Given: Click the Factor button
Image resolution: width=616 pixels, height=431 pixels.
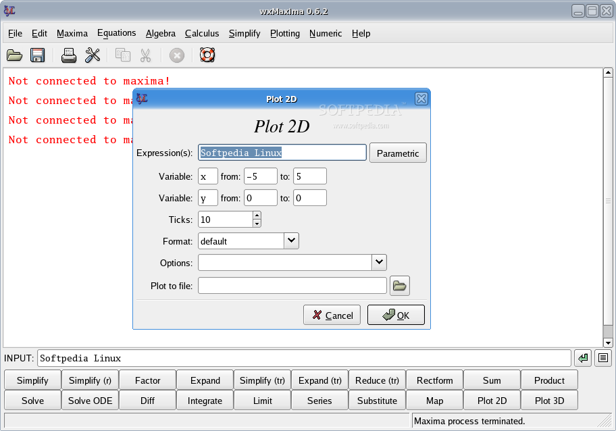Looking at the screenshot, I should pyautogui.click(x=148, y=380).
